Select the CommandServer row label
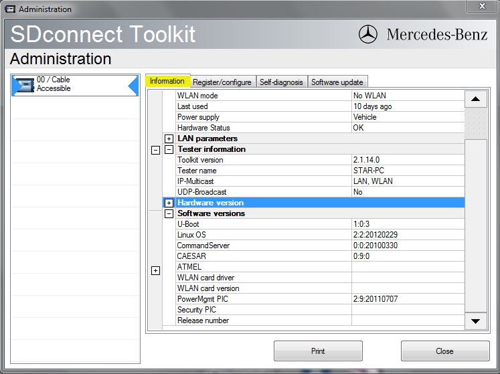500x374 pixels. 203,246
